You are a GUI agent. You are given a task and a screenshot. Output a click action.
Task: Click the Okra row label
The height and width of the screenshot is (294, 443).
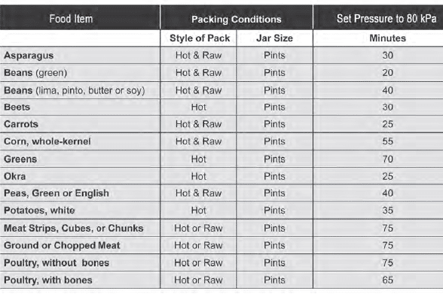(x=15, y=176)
